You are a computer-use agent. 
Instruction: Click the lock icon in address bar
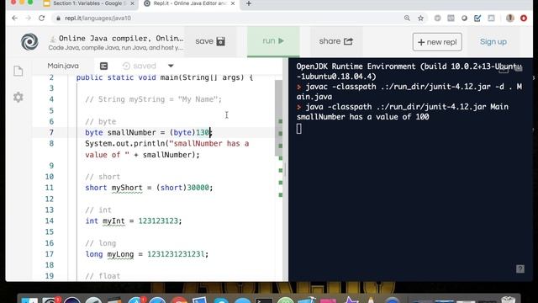coord(58,19)
